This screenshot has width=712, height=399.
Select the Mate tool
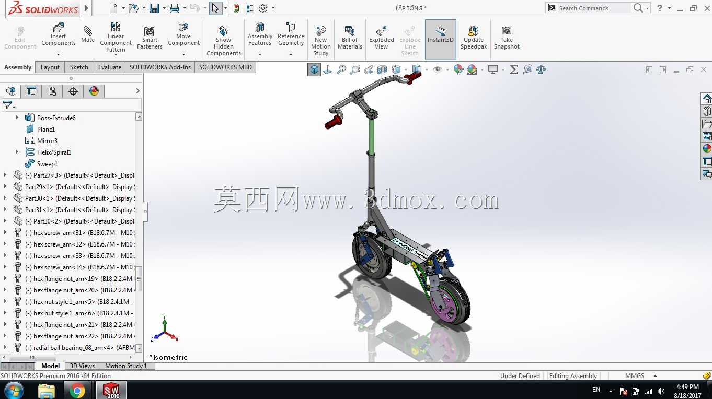[x=88, y=34]
